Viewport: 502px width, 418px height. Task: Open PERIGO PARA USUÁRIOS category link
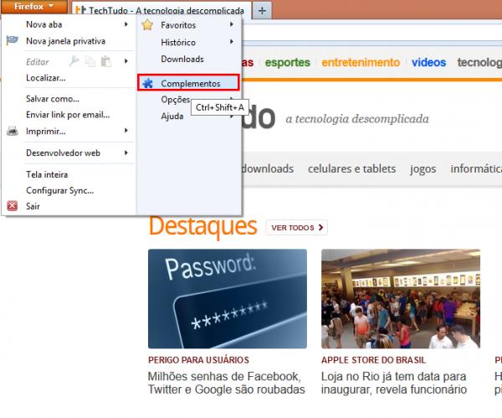tap(198, 360)
